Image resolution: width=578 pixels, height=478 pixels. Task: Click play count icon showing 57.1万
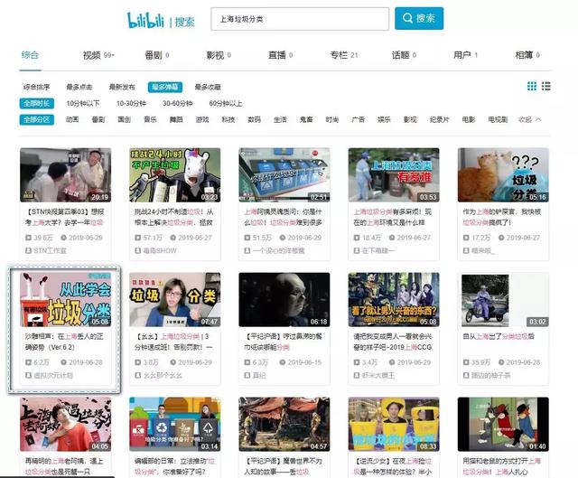(x=137, y=238)
